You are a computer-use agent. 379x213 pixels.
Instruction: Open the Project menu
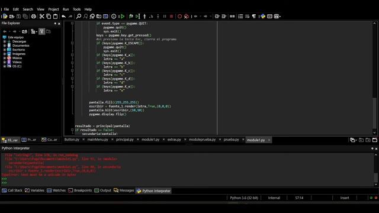[53, 9]
